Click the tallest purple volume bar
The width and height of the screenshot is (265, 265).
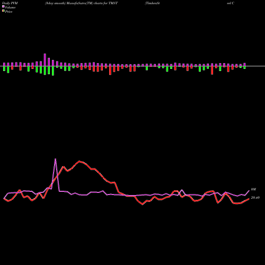45,60
